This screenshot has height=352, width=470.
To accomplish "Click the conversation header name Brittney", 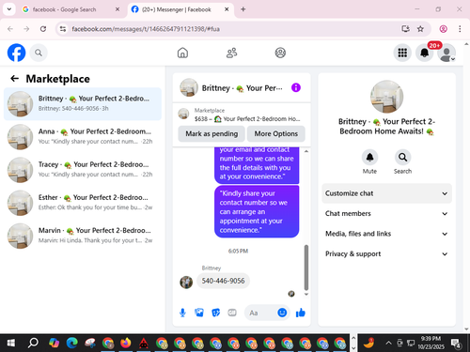I will tap(242, 88).
